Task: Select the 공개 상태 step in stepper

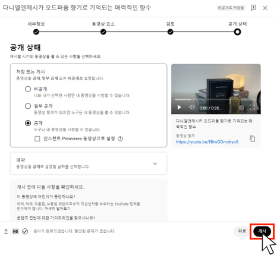Action: [x=237, y=32]
